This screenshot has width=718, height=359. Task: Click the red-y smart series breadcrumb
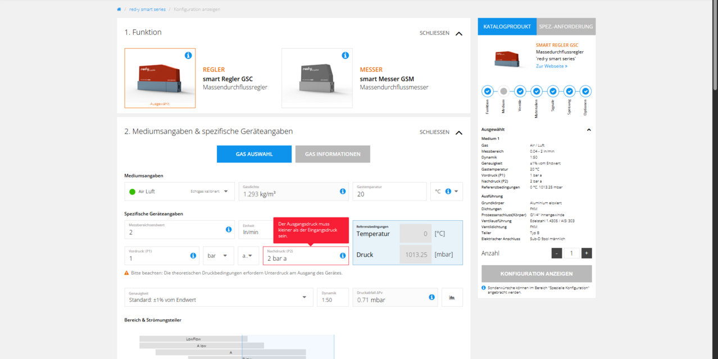pyautogui.click(x=147, y=10)
